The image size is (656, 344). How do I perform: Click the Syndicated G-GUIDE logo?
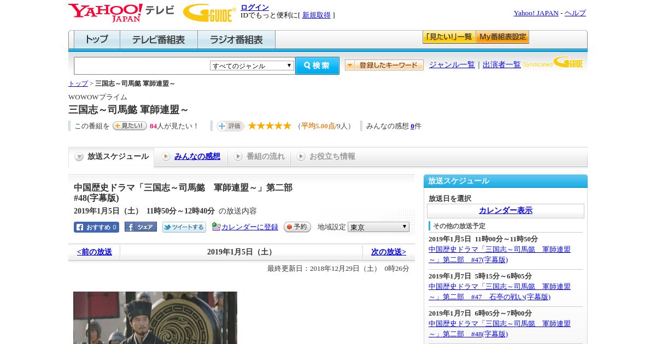click(x=553, y=62)
